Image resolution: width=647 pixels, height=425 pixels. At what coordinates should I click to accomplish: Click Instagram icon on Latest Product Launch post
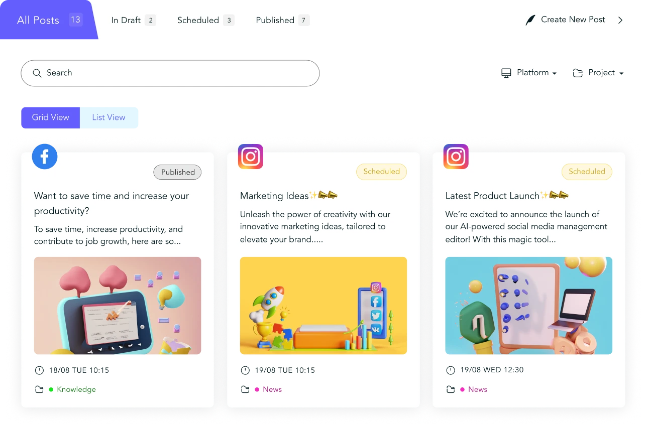pyautogui.click(x=456, y=157)
